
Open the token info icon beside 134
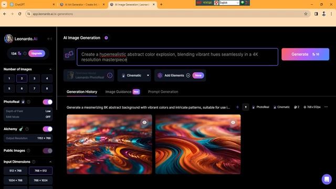[25, 54]
